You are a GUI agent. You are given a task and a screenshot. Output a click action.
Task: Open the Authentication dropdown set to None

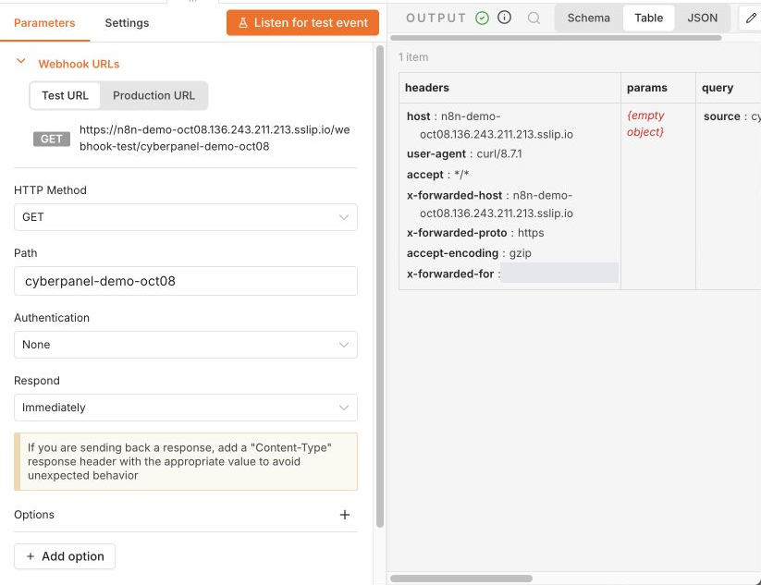pos(186,345)
